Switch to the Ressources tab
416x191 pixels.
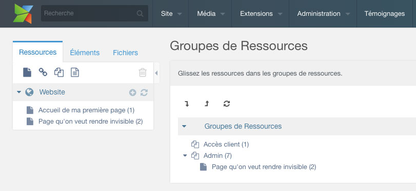[37, 52]
